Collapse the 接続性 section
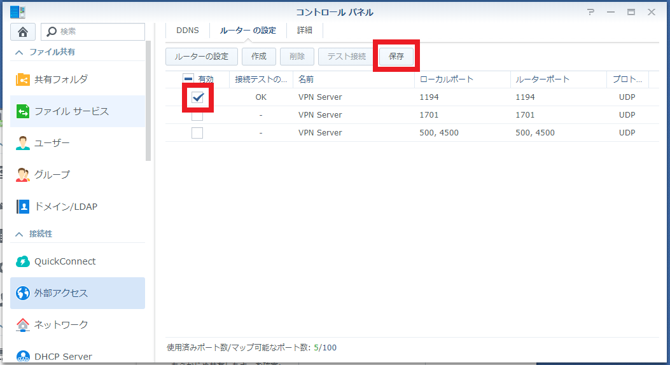The height and width of the screenshot is (365, 670). [19, 234]
